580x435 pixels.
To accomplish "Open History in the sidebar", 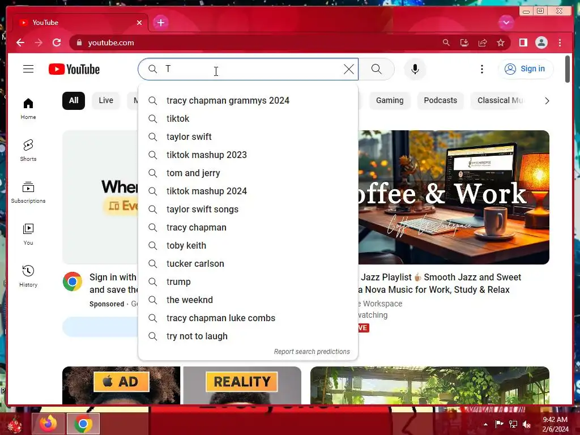I will (28, 276).
